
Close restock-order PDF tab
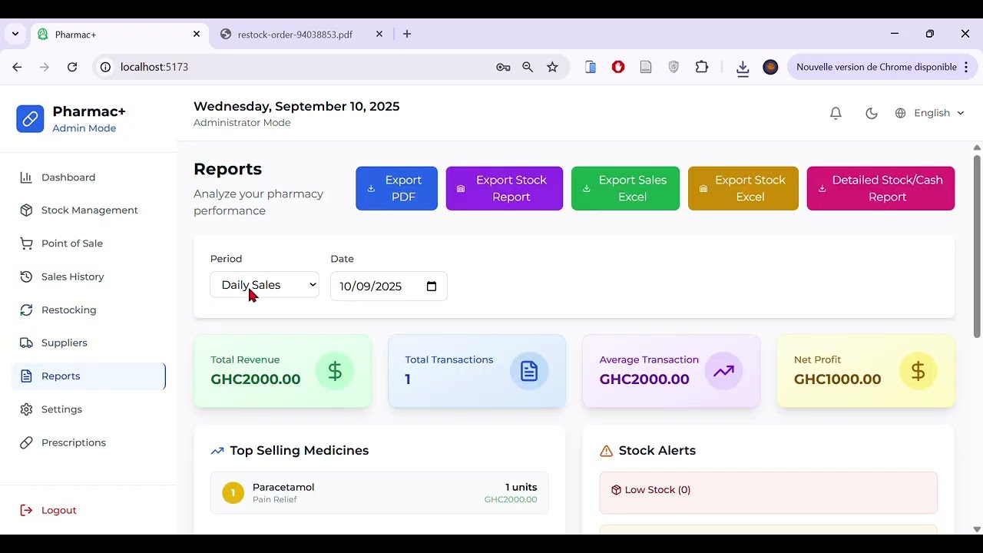coord(379,34)
